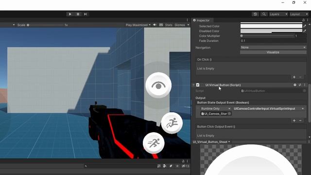Open the Game view's three-dot menu
The image size is (311, 175).
187,20
